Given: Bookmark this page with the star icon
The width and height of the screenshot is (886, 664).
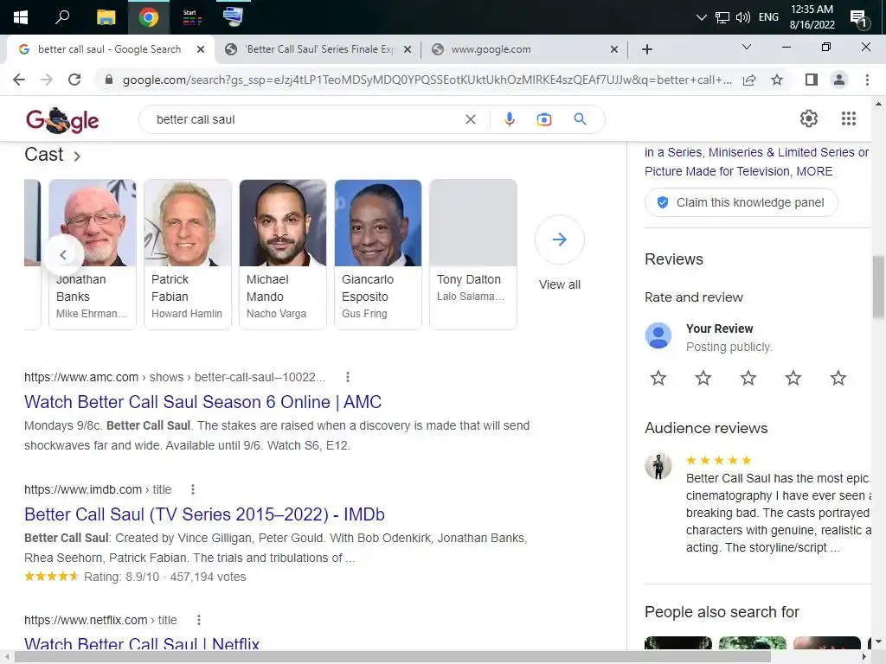Looking at the screenshot, I should [777, 80].
